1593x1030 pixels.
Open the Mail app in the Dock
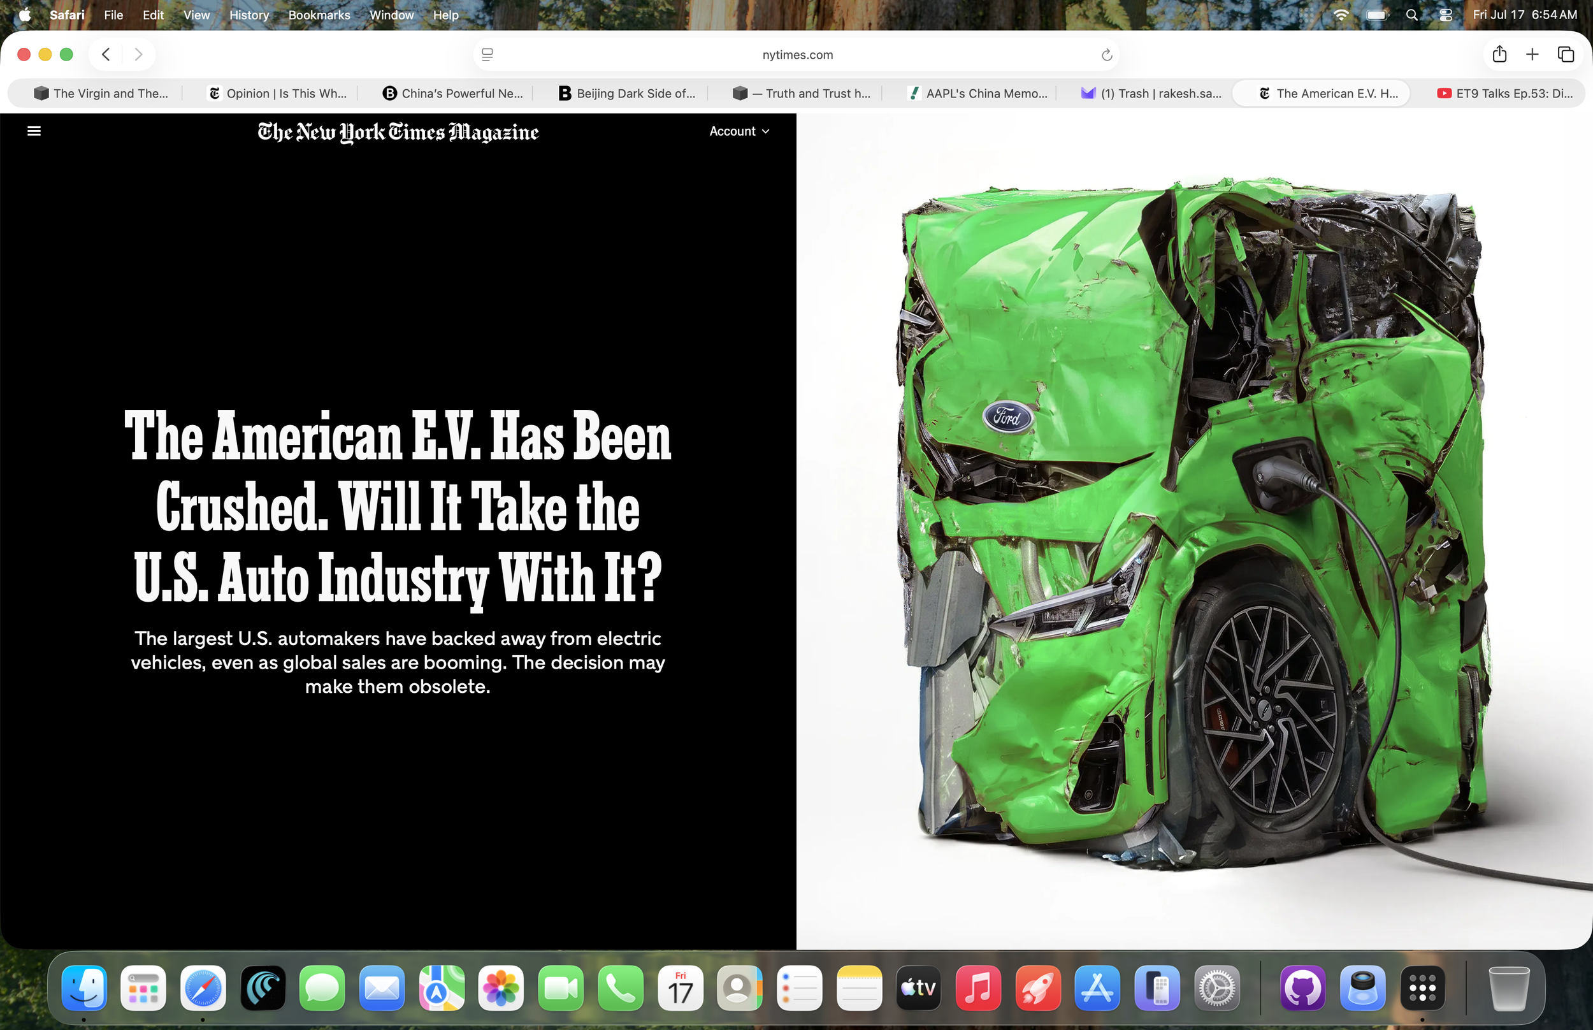(382, 987)
